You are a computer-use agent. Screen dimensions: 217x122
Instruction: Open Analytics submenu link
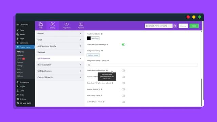coord(20,73)
